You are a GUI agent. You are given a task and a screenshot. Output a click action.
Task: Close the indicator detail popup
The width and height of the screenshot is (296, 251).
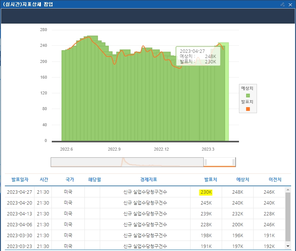290,5
